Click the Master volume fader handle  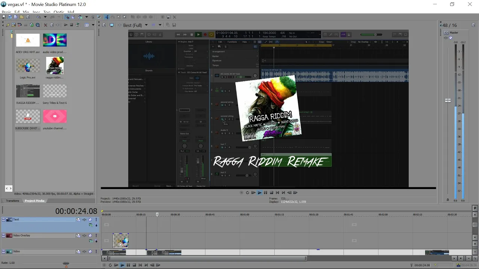pyautogui.click(x=448, y=101)
